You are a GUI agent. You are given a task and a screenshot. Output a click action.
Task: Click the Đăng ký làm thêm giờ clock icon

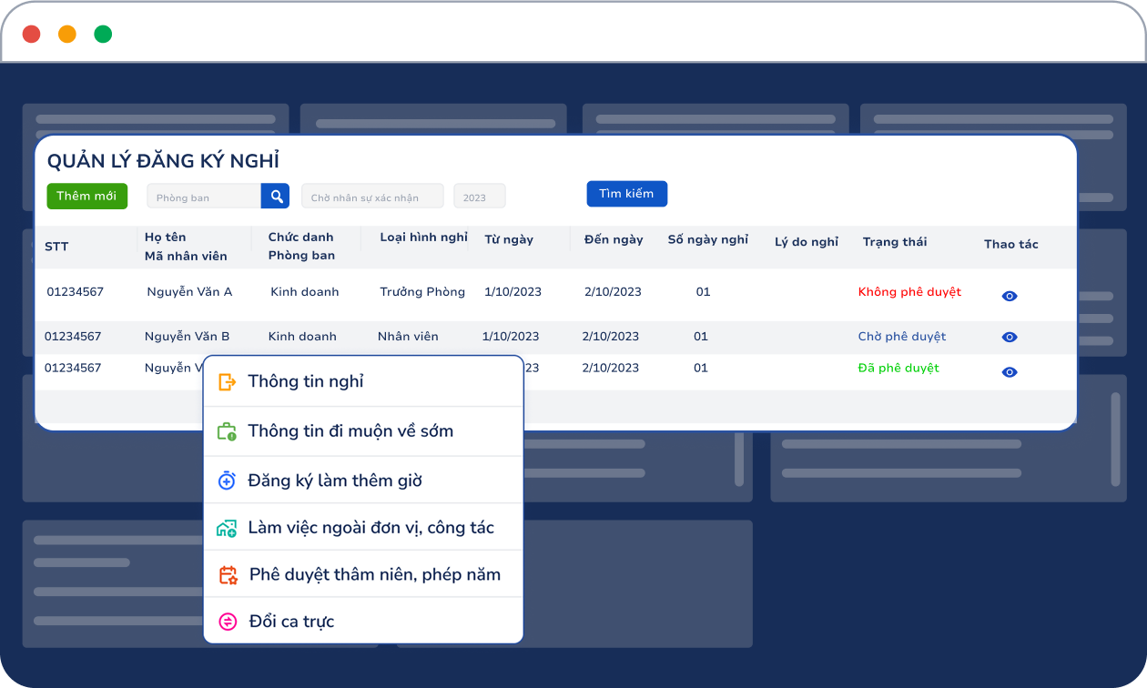coord(228,481)
